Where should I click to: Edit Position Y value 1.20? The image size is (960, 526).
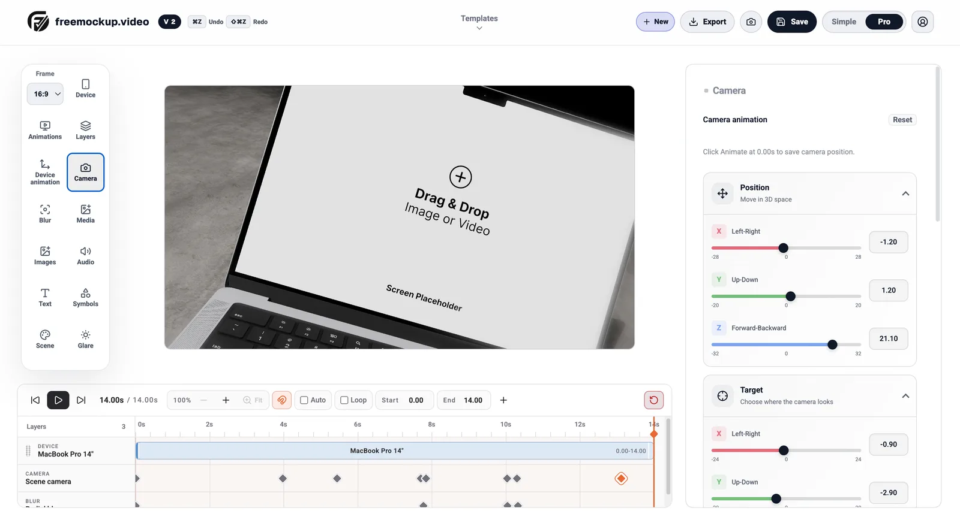click(889, 291)
